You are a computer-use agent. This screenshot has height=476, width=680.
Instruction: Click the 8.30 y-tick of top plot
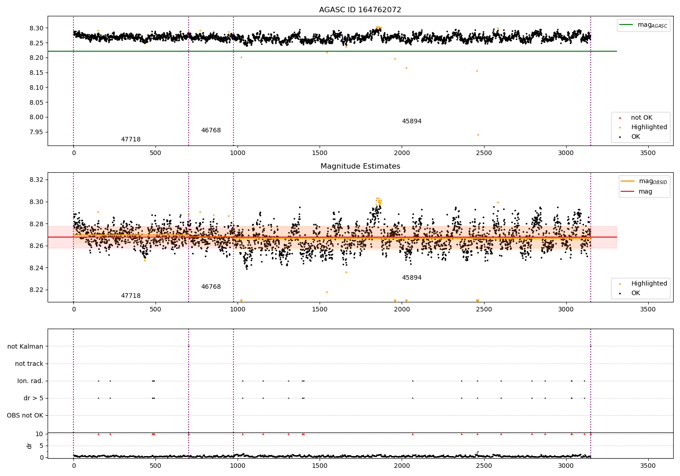(36, 28)
